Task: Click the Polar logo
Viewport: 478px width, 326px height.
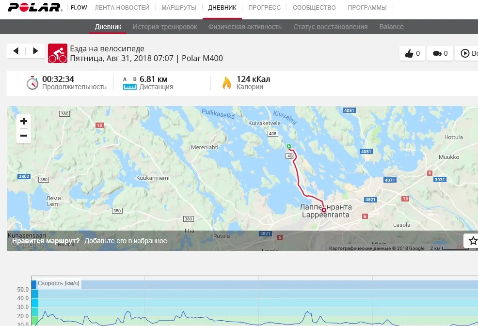Action: coord(35,7)
